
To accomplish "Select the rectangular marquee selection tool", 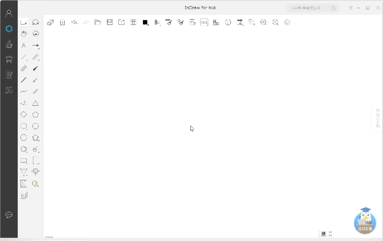I will coord(24,22).
